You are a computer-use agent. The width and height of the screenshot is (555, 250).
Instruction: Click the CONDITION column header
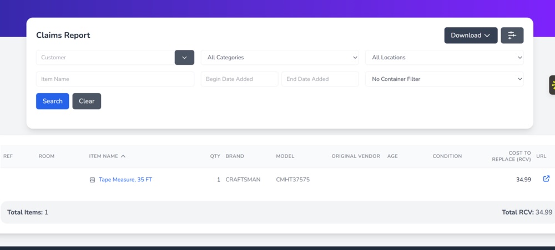pos(447,156)
